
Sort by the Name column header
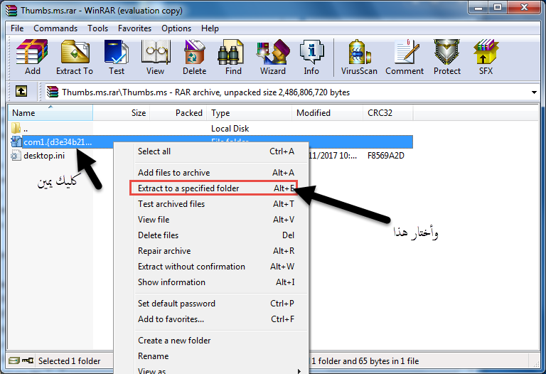(x=50, y=113)
